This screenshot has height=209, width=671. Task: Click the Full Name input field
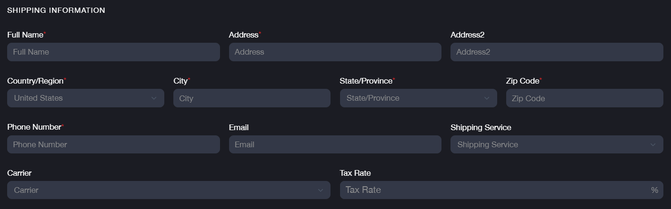[x=113, y=52]
